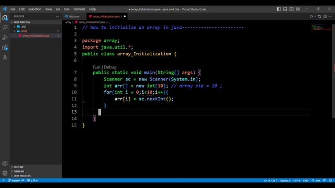Toggle the primary side bar layout icon
Viewport: 335px width, 188px height.
(278, 9)
